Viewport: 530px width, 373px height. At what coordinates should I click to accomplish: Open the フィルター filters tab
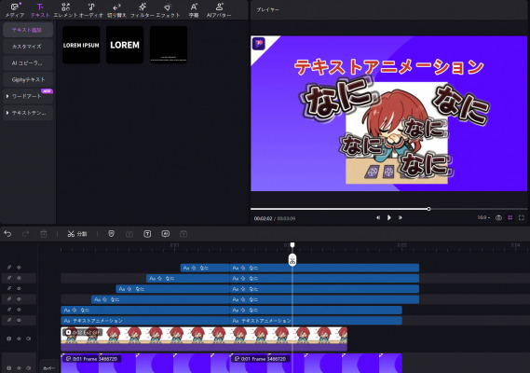(143, 10)
